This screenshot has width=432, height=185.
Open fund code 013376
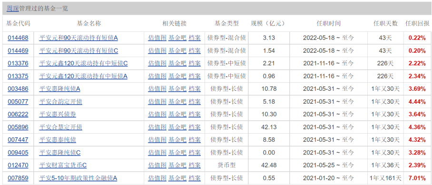[18, 64]
